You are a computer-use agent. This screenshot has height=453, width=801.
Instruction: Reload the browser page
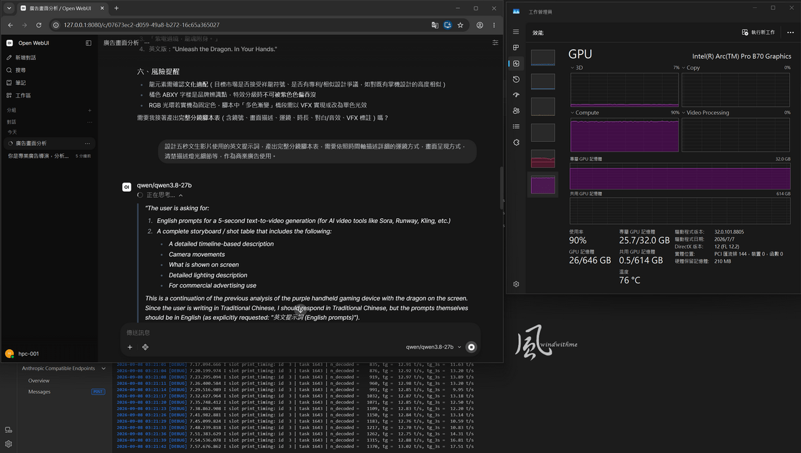click(39, 25)
